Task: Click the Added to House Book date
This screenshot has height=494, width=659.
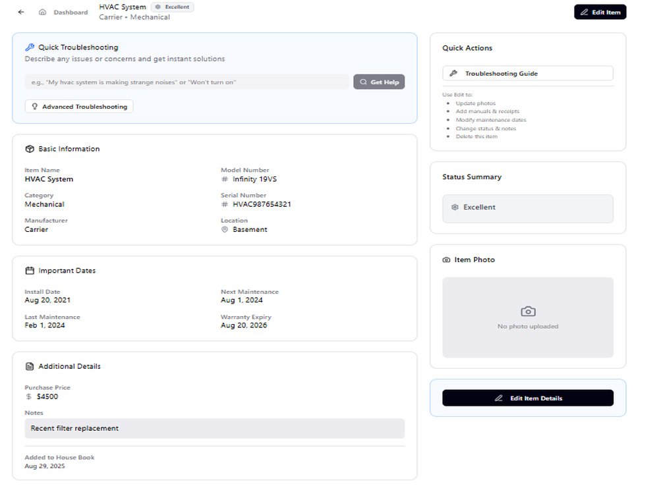Action: [45, 466]
